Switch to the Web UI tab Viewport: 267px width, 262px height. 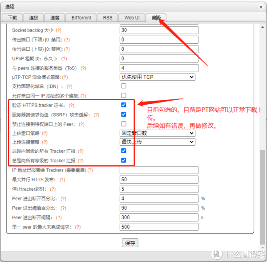132,17
